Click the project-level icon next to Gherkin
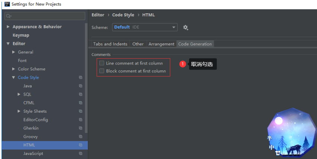317x159 pixels. (x=80, y=128)
